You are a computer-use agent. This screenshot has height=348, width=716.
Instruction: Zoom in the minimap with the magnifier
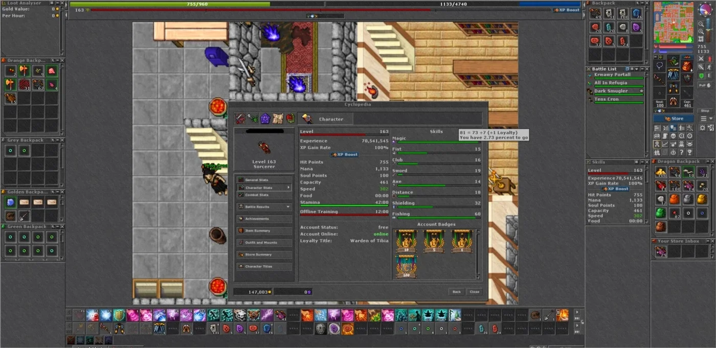click(701, 31)
